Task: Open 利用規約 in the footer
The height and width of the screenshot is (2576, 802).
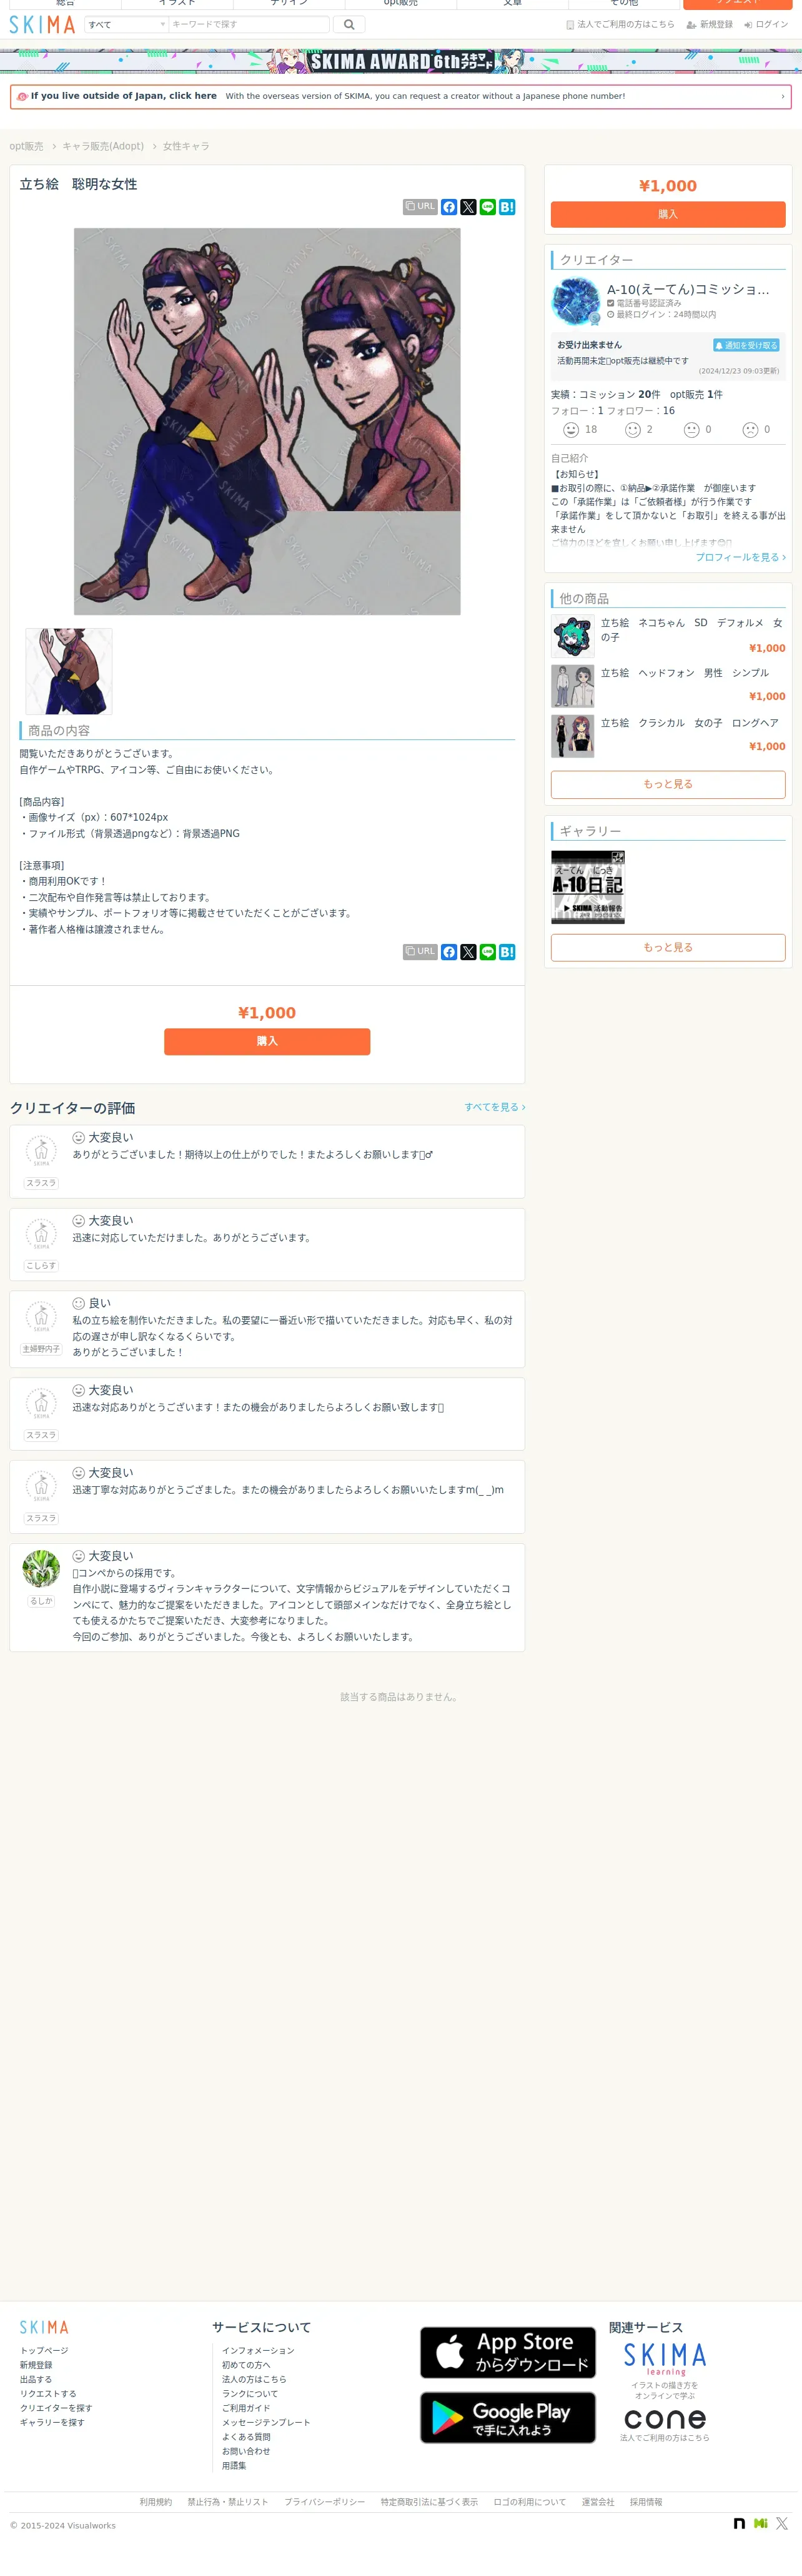Action: (156, 2502)
